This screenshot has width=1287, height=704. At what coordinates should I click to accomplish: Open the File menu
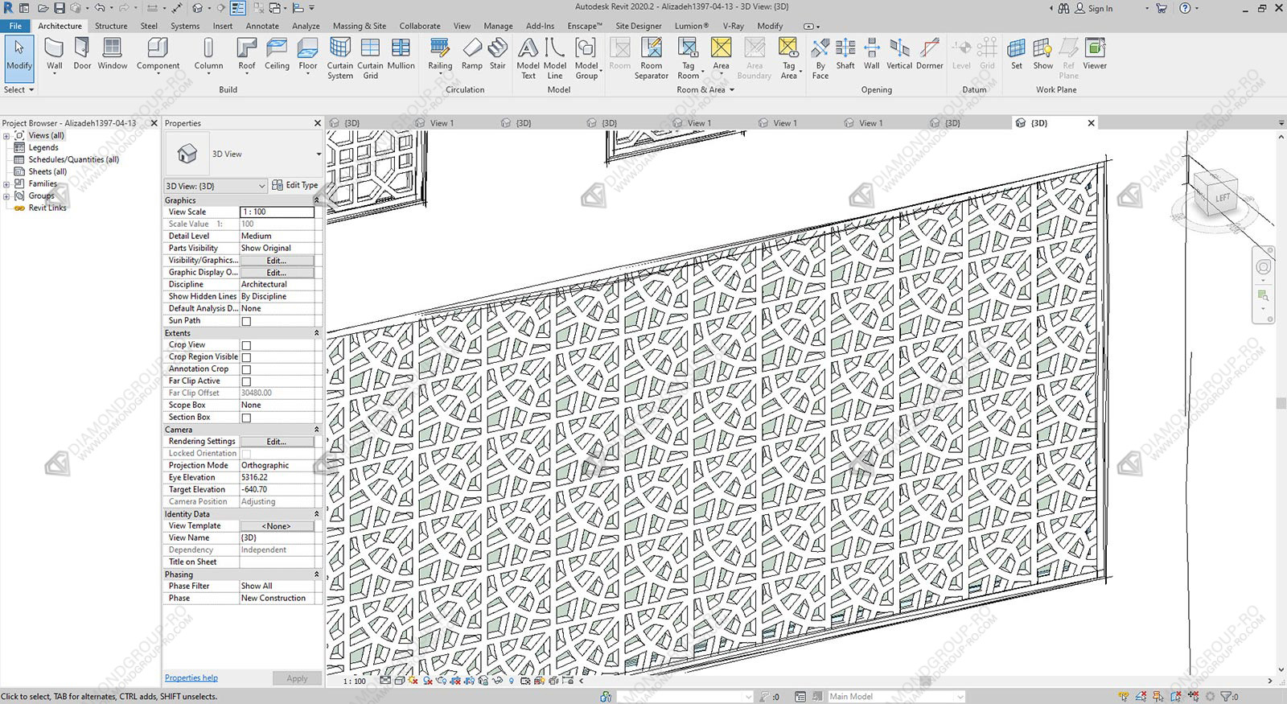15,26
